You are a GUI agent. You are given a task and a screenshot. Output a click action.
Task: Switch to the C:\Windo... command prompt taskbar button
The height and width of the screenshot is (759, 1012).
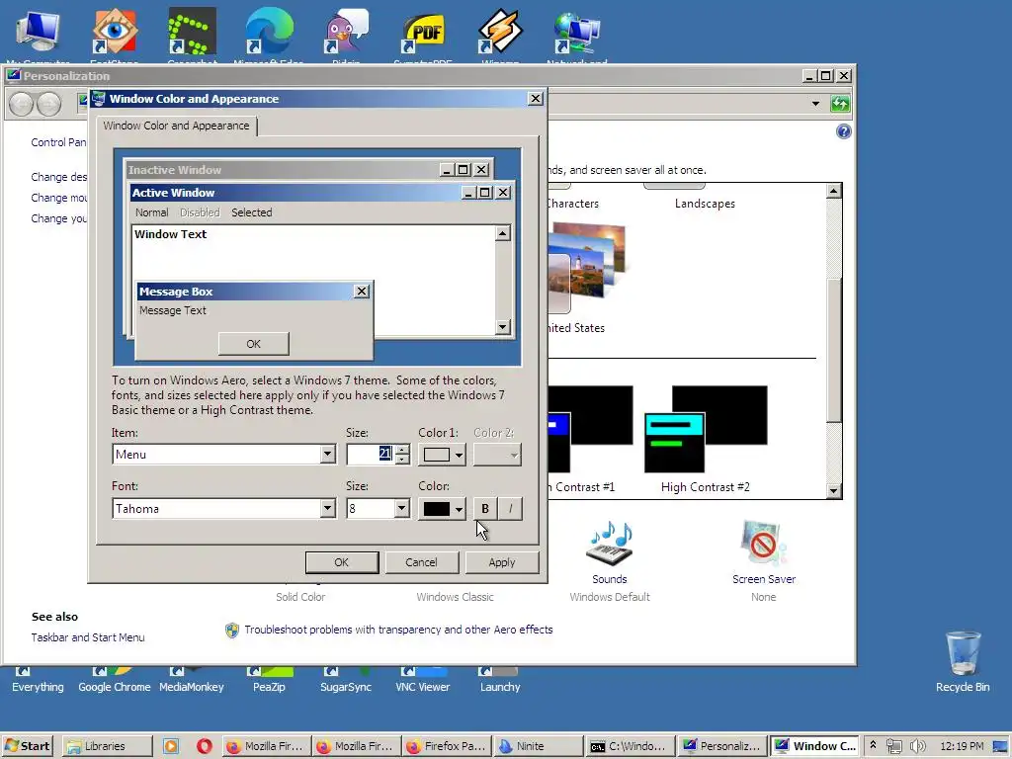click(629, 746)
